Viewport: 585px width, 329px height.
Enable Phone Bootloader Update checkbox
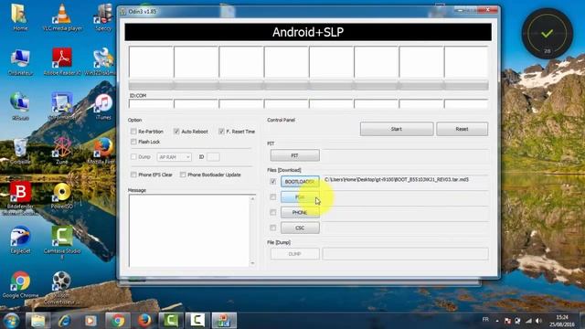tap(183, 175)
